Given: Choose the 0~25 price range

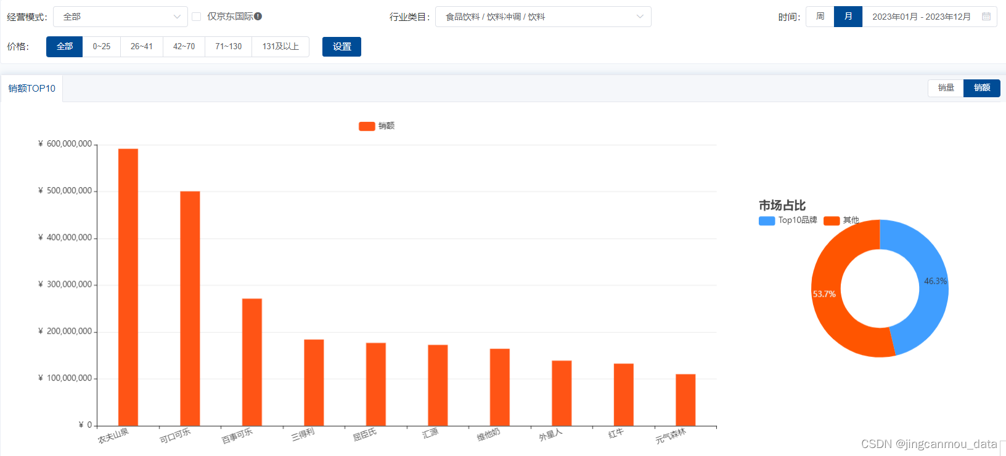Looking at the screenshot, I should coord(102,47).
